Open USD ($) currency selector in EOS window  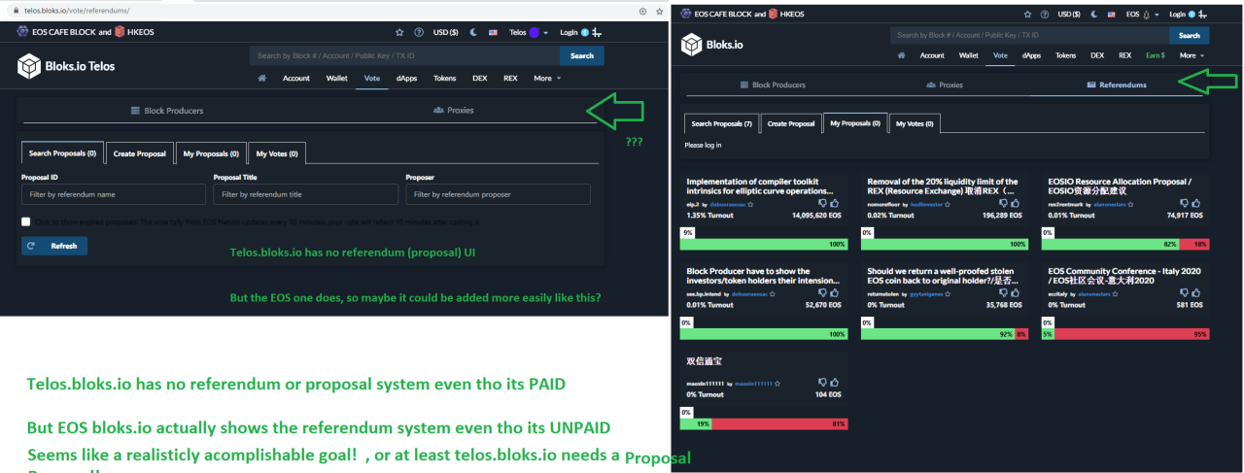pyautogui.click(x=1068, y=15)
